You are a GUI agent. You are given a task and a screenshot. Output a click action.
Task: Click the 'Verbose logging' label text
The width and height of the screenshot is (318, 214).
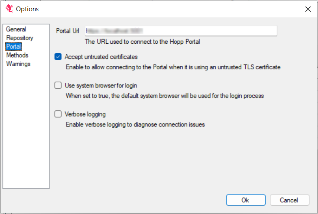click(85, 114)
